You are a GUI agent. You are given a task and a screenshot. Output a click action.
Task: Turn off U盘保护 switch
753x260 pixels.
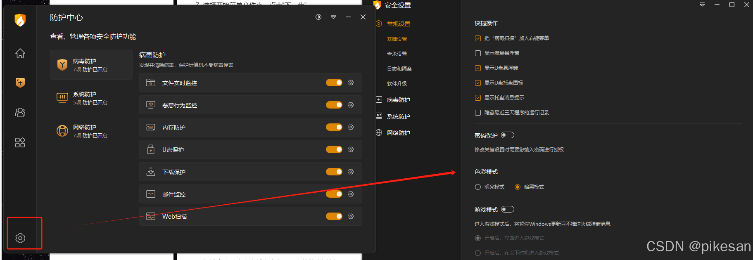tap(334, 149)
